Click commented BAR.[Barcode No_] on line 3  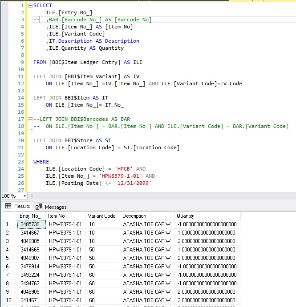(x=75, y=20)
